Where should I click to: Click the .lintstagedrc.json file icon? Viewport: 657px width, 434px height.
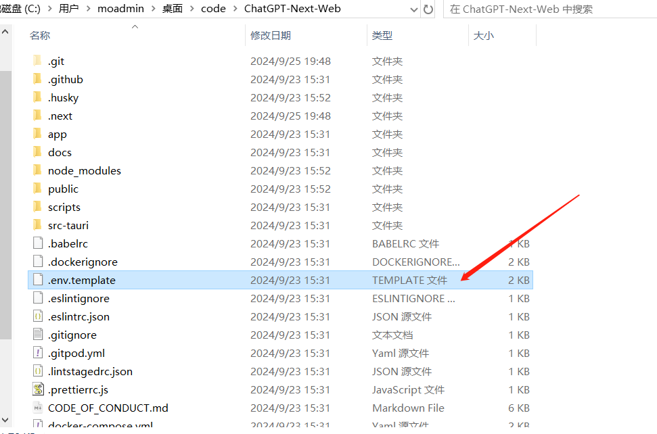pyautogui.click(x=38, y=371)
